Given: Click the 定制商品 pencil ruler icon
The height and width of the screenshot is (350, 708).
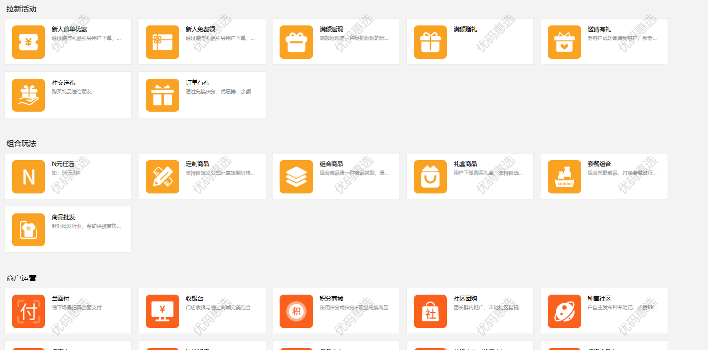Looking at the screenshot, I should (162, 176).
